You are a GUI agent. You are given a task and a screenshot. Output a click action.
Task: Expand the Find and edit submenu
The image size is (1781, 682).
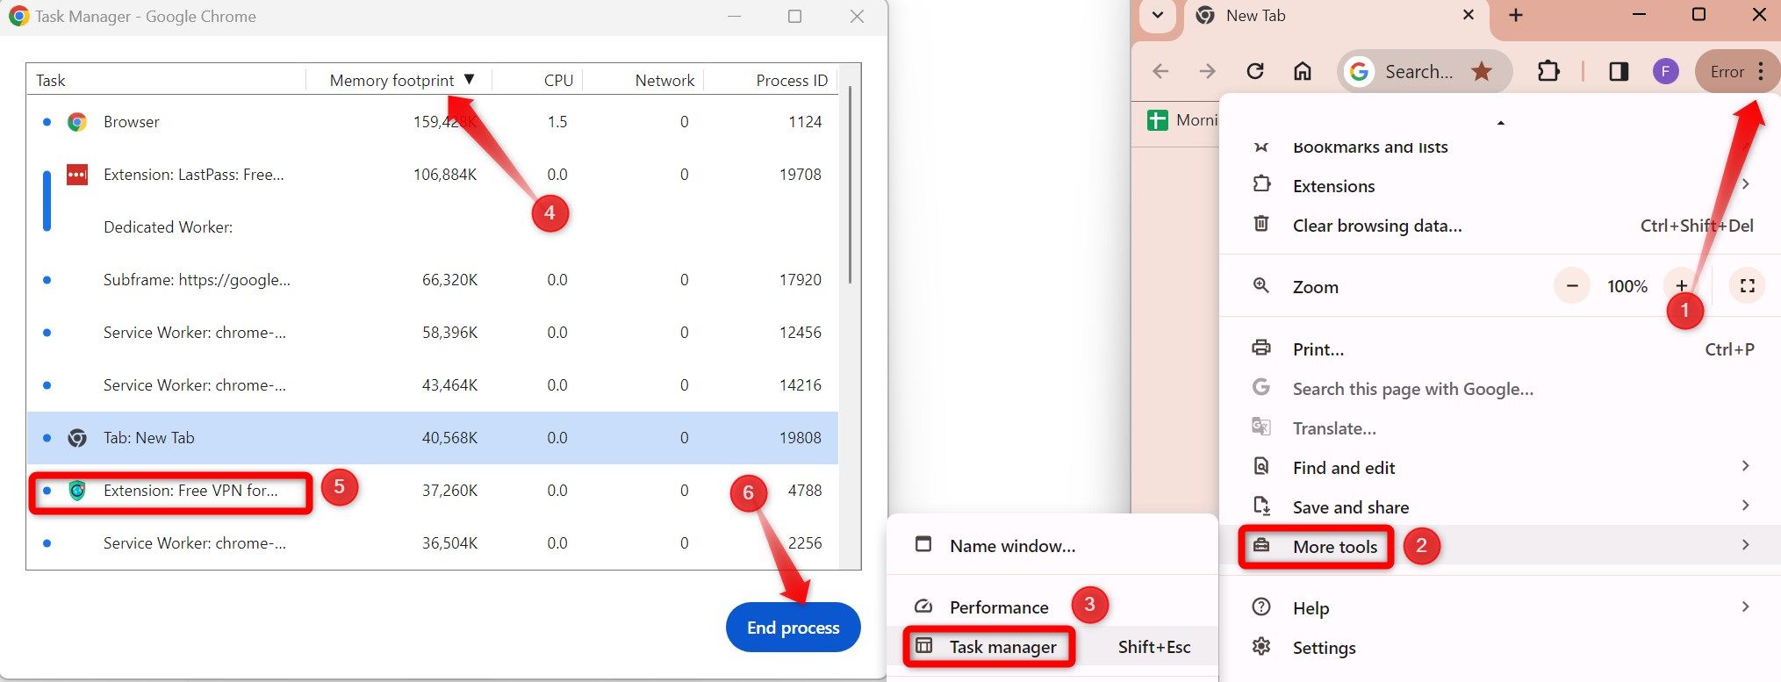(1500, 467)
